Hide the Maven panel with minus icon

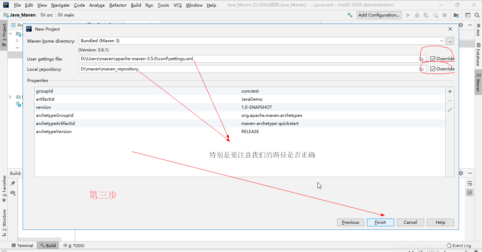pyautogui.click(x=470, y=25)
